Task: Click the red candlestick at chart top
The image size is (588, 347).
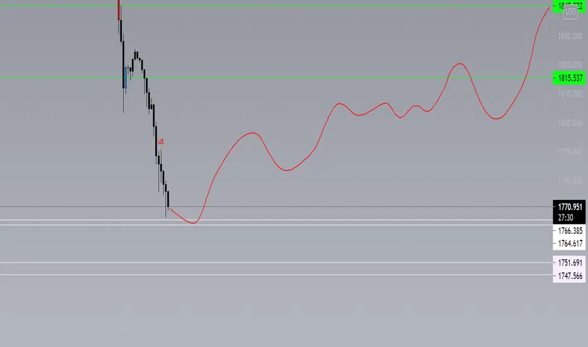Action: point(119,9)
